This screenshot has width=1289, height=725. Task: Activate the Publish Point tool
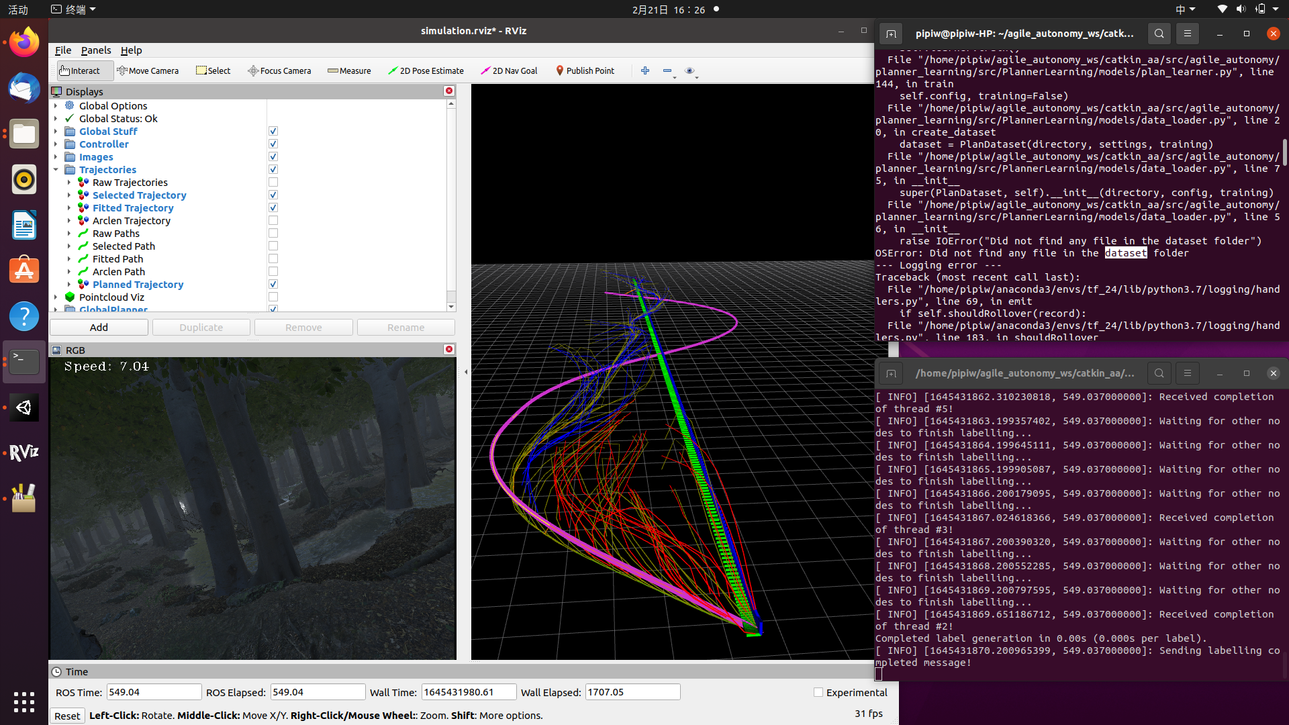pyautogui.click(x=584, y=70)
